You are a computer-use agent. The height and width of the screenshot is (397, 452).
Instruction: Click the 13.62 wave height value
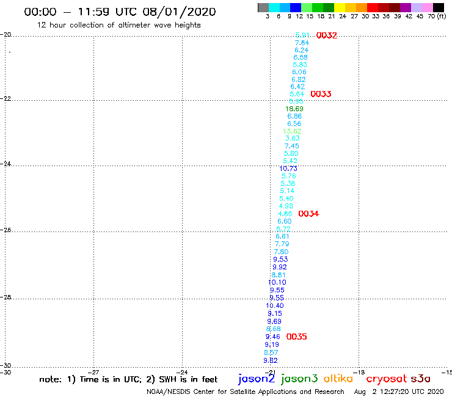292,131
